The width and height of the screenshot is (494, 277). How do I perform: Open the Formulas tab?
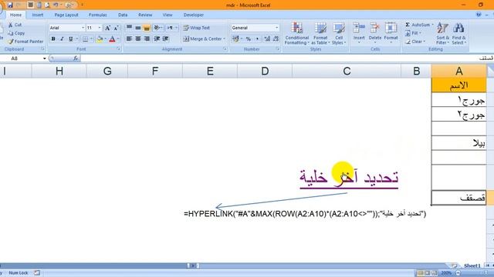(98, 15)
